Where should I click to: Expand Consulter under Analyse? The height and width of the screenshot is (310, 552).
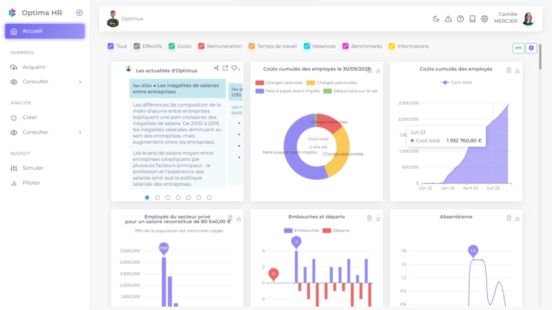pyautogui.click(x=80, y=132)
